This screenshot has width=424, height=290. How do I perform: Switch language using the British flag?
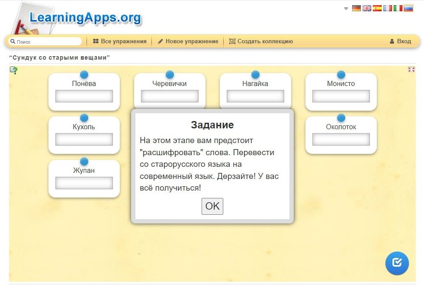pos(366,8)
